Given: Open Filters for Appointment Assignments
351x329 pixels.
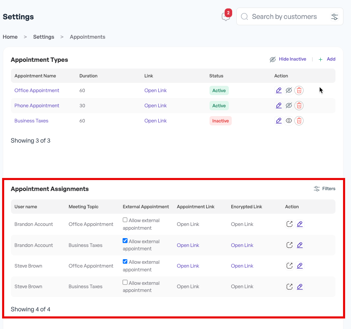Looking at the screenshot, I should click(325, 188).
